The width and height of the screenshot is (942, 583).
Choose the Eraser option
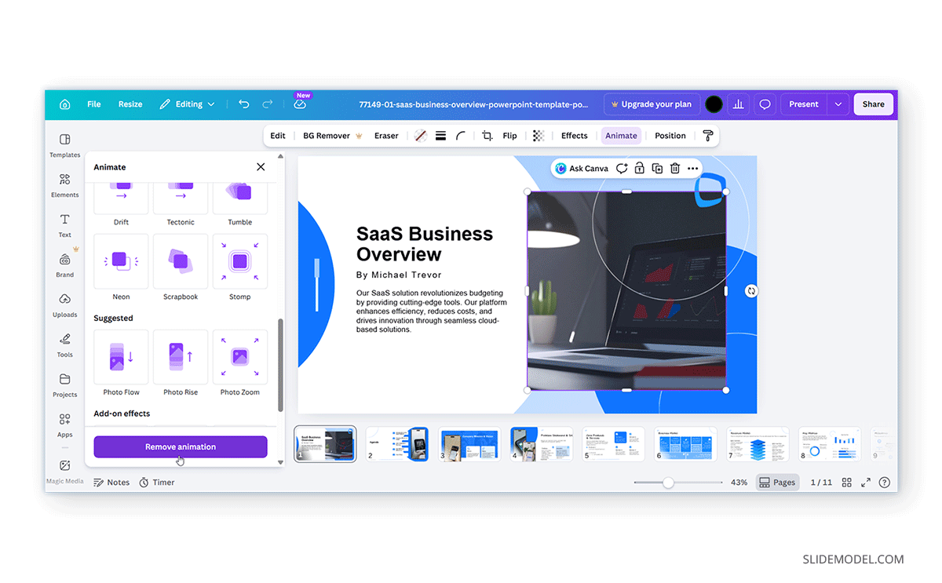(386, 136)
